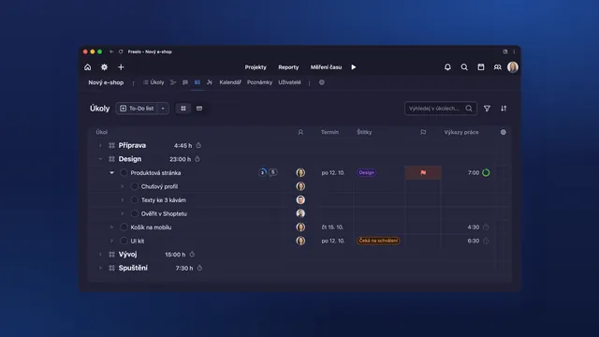Open settings gear in top bar

pos(104,67)
